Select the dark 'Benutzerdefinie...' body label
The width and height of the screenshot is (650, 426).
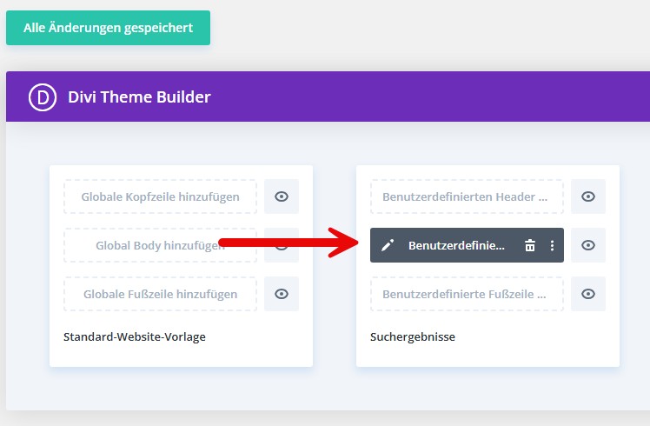[456, 245]
